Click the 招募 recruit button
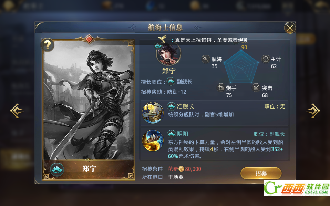This screenshot has height=206, width=330. tap(261, 173)
